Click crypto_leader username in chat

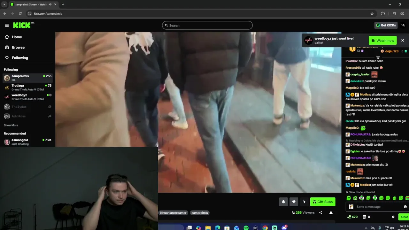pyautogui.click(x=360, y=74)
